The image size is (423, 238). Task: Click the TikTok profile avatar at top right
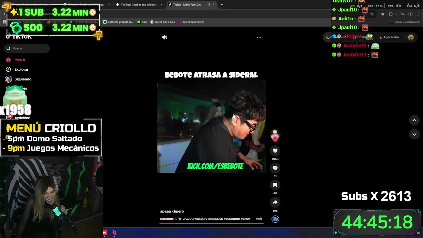click(411, 37)
